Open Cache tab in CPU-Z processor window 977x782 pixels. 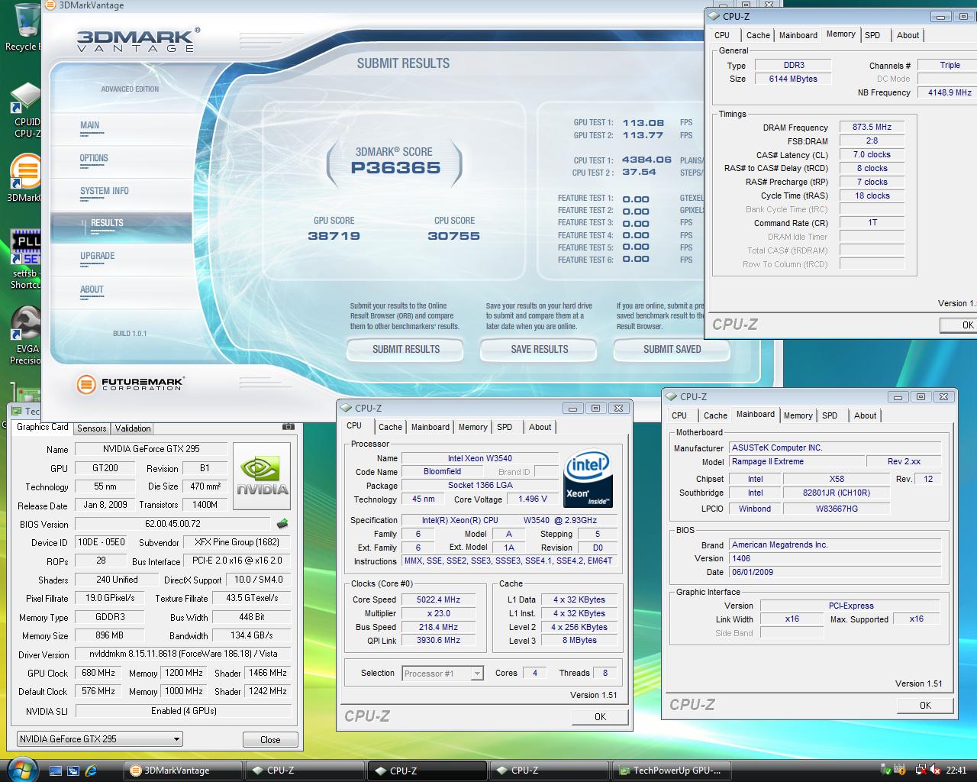390,427
